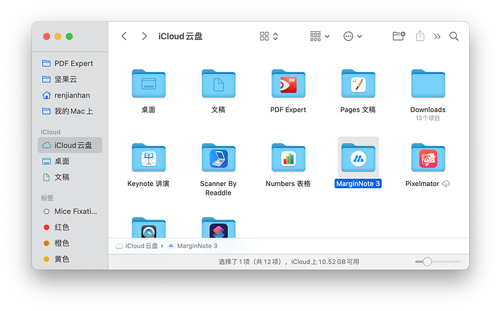This screenshot has width=501, height=311.
Task: Select the Keynote 讲演 folder
Action: coord(149,158)
